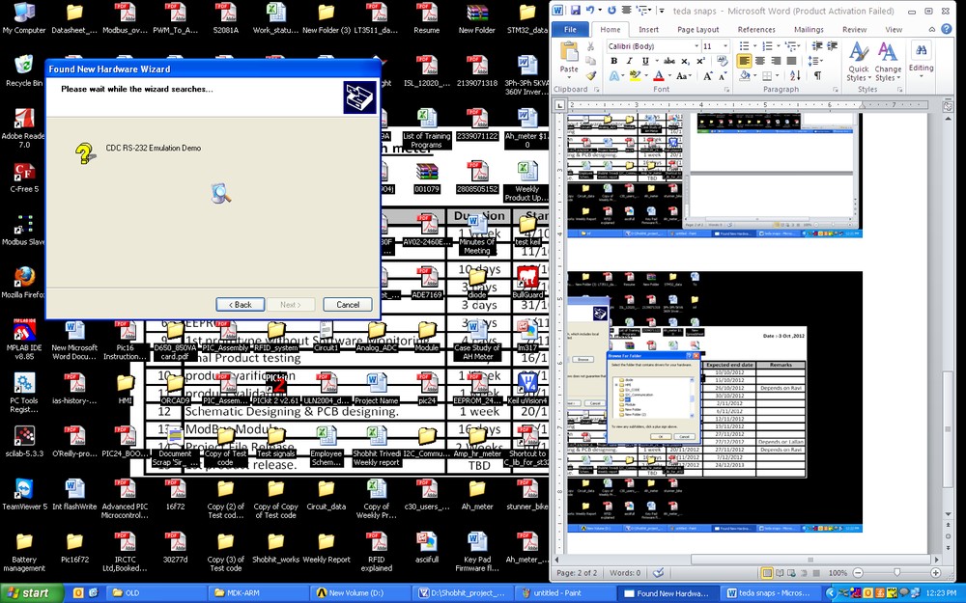Screen dimensions: 966x603
Task: Open the MDK-ARM taskbar button
Action: point(258,593)
